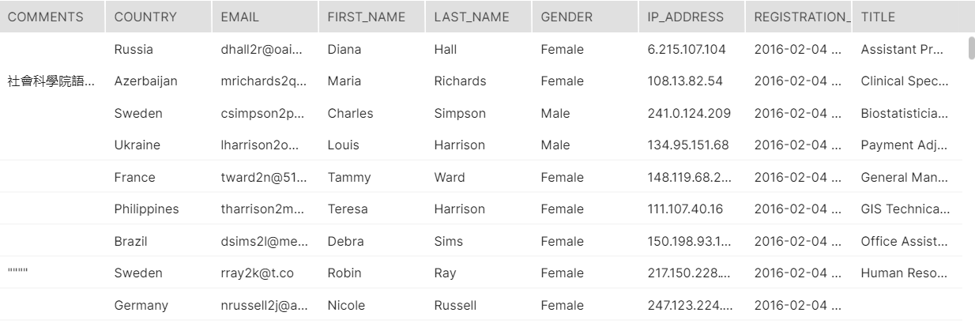Sort by the EMAIL column header
Image resolution: width=975 pixels, height=335 pixels.
tap(239, 17)
